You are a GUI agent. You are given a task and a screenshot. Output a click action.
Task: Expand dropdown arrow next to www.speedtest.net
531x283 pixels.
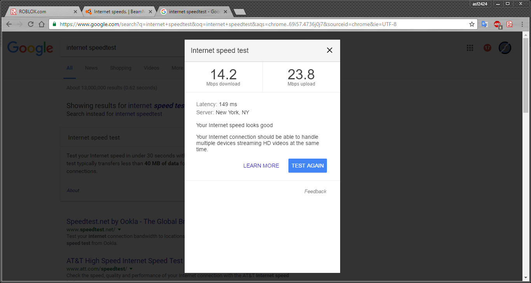click(x=119, y=230)
